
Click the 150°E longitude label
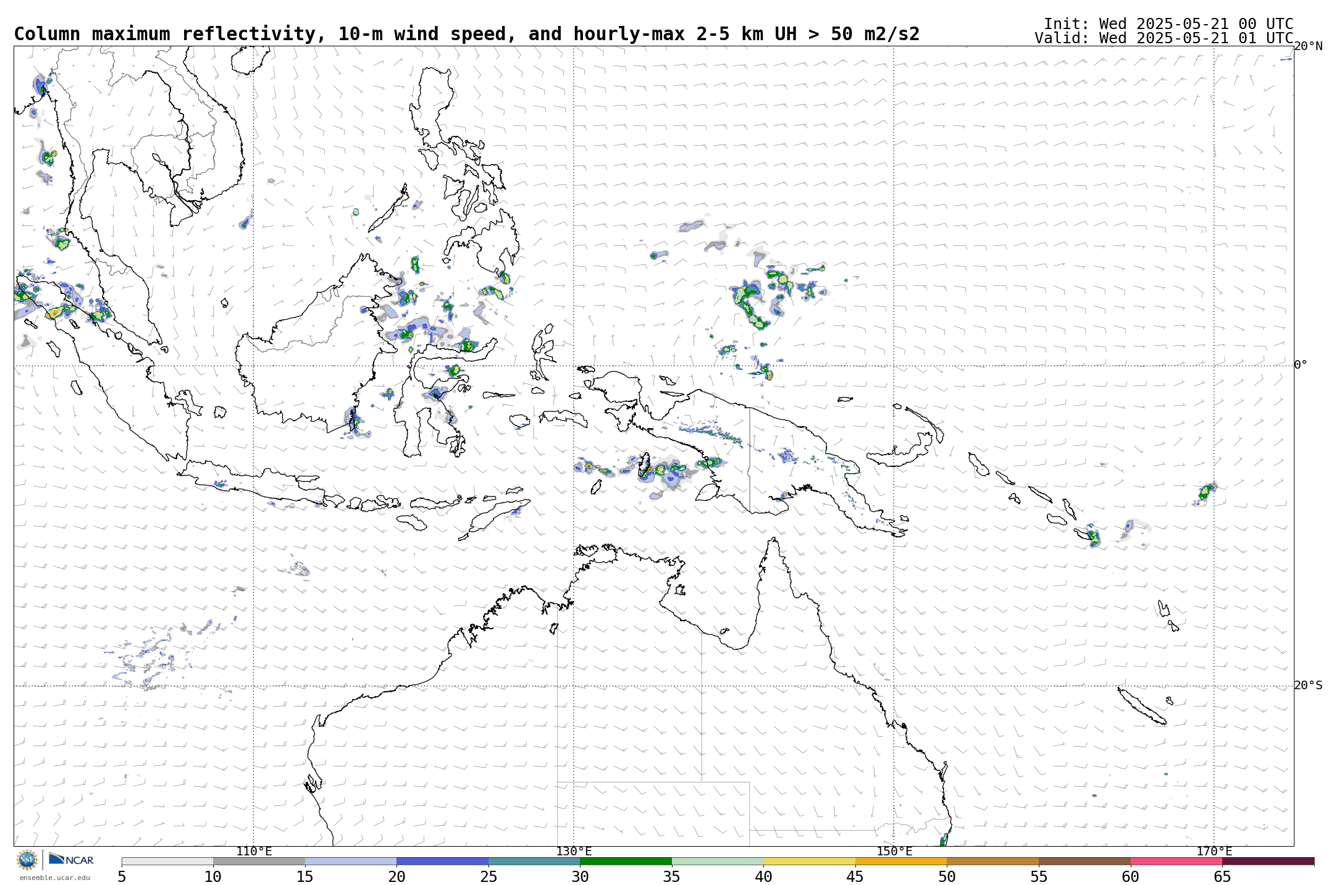[x=894, y=852]
